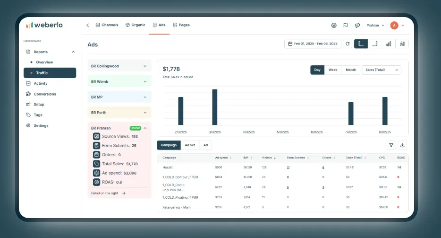Image resolution: width=441 pixels, height=238 pixels.
Task: Open the user menu chevron beside avatar
Action: click(403, 26)
